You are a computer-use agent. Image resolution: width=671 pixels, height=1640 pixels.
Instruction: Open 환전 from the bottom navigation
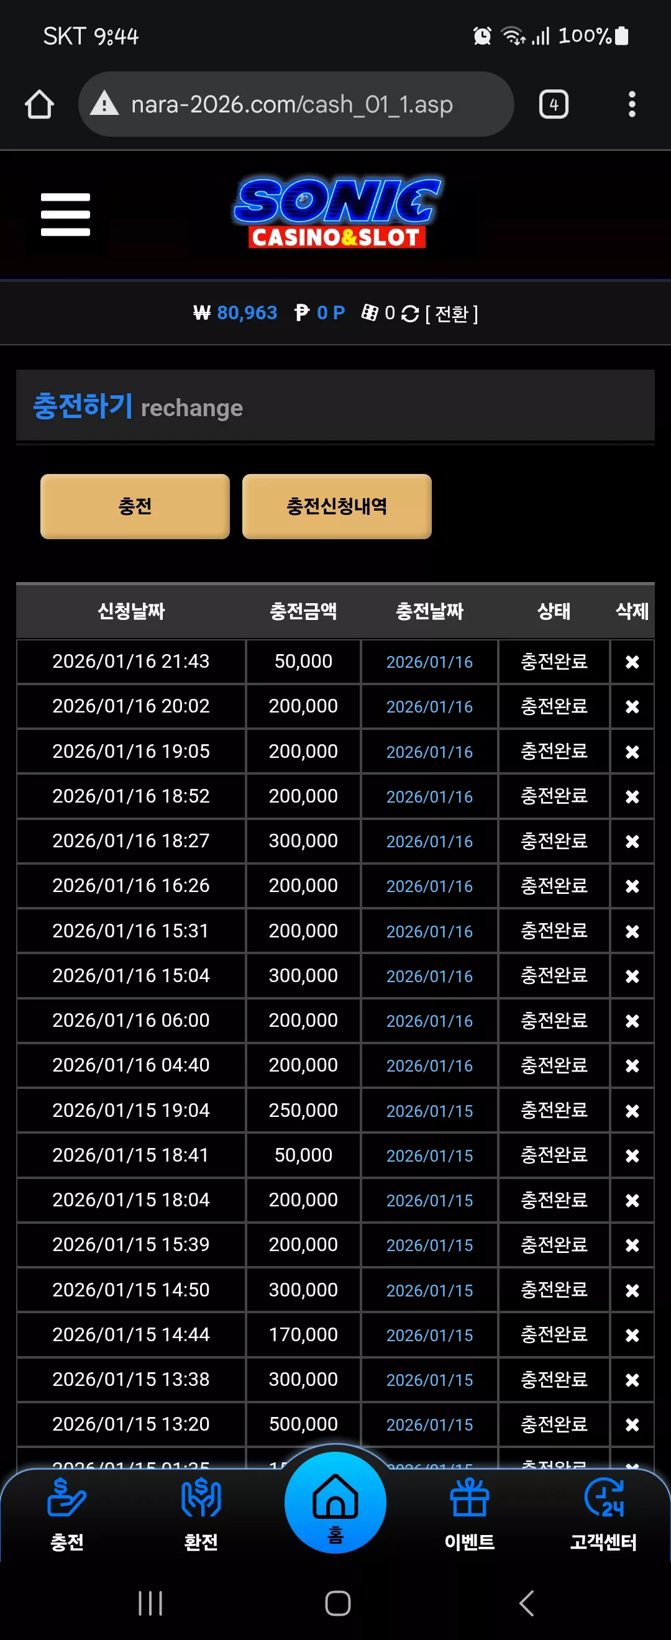tap(201, 1515)
